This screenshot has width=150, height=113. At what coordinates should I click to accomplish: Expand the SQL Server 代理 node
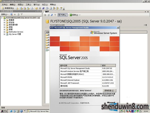4,34
